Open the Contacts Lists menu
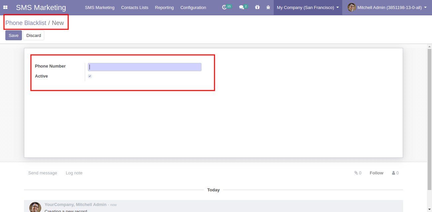This screenshot has width=432, height=212. [x=135, y=7]
